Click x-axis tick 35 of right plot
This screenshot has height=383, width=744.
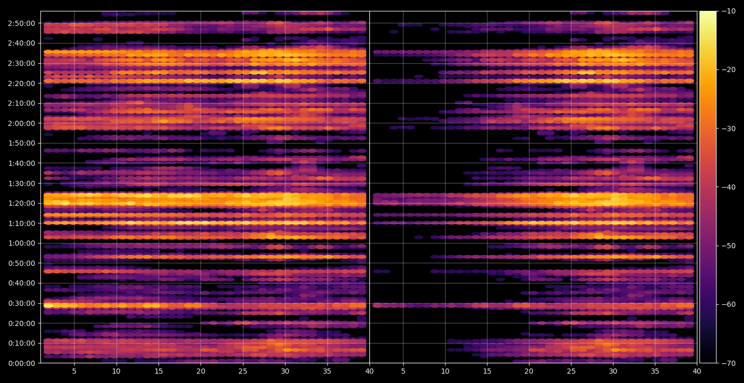pos(655,371)
